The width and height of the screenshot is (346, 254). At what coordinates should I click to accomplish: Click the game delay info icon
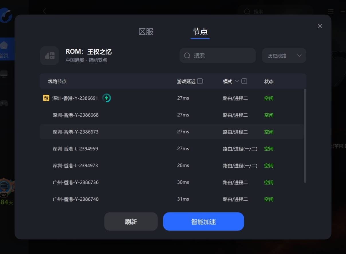(x=200, y=81)
